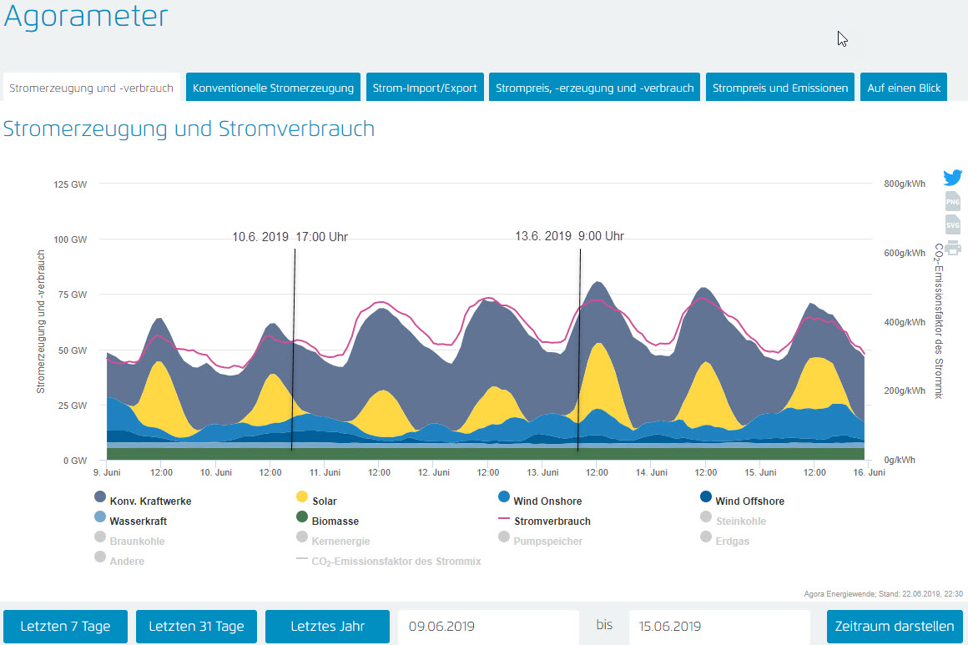
Task: Toggle Biomasse legend entry
Action: pyautogui.click(x=335, y=521)
